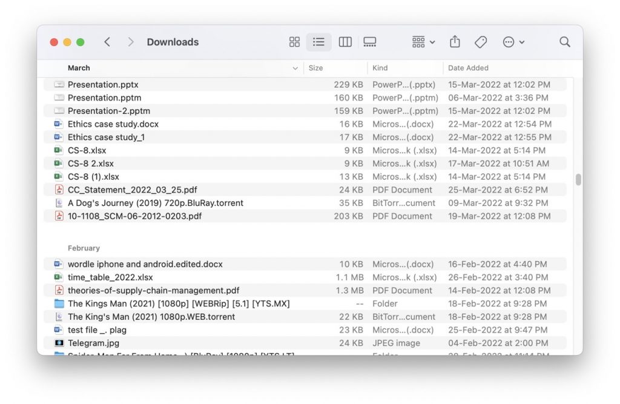Click the February group header
Screen dimensions: 620x404
(84, 248)
